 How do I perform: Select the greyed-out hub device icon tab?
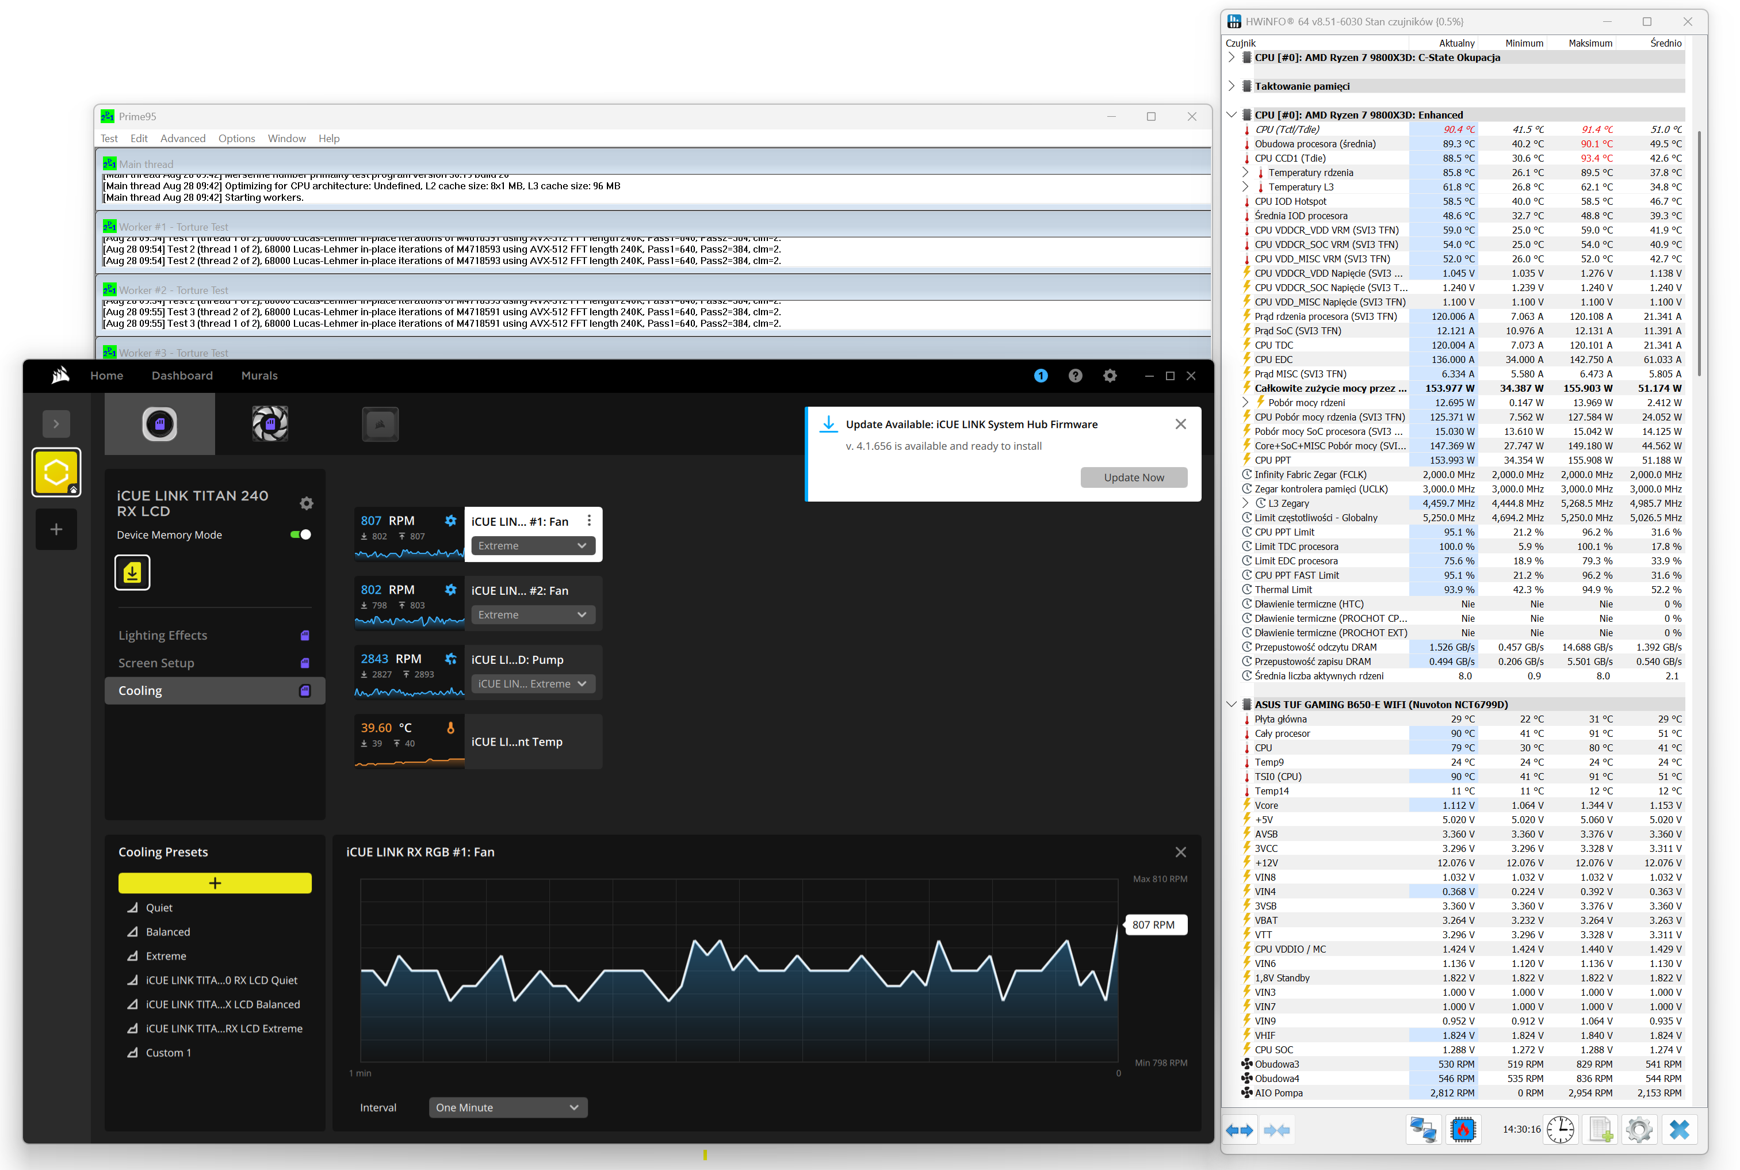(x=380, y=424)
